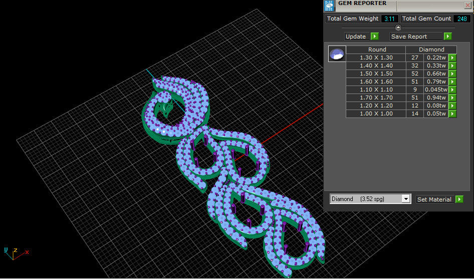This screenshot has width=474, height=279.
Task: Click the Total Gem Weight value field
Action: point(389,18)
